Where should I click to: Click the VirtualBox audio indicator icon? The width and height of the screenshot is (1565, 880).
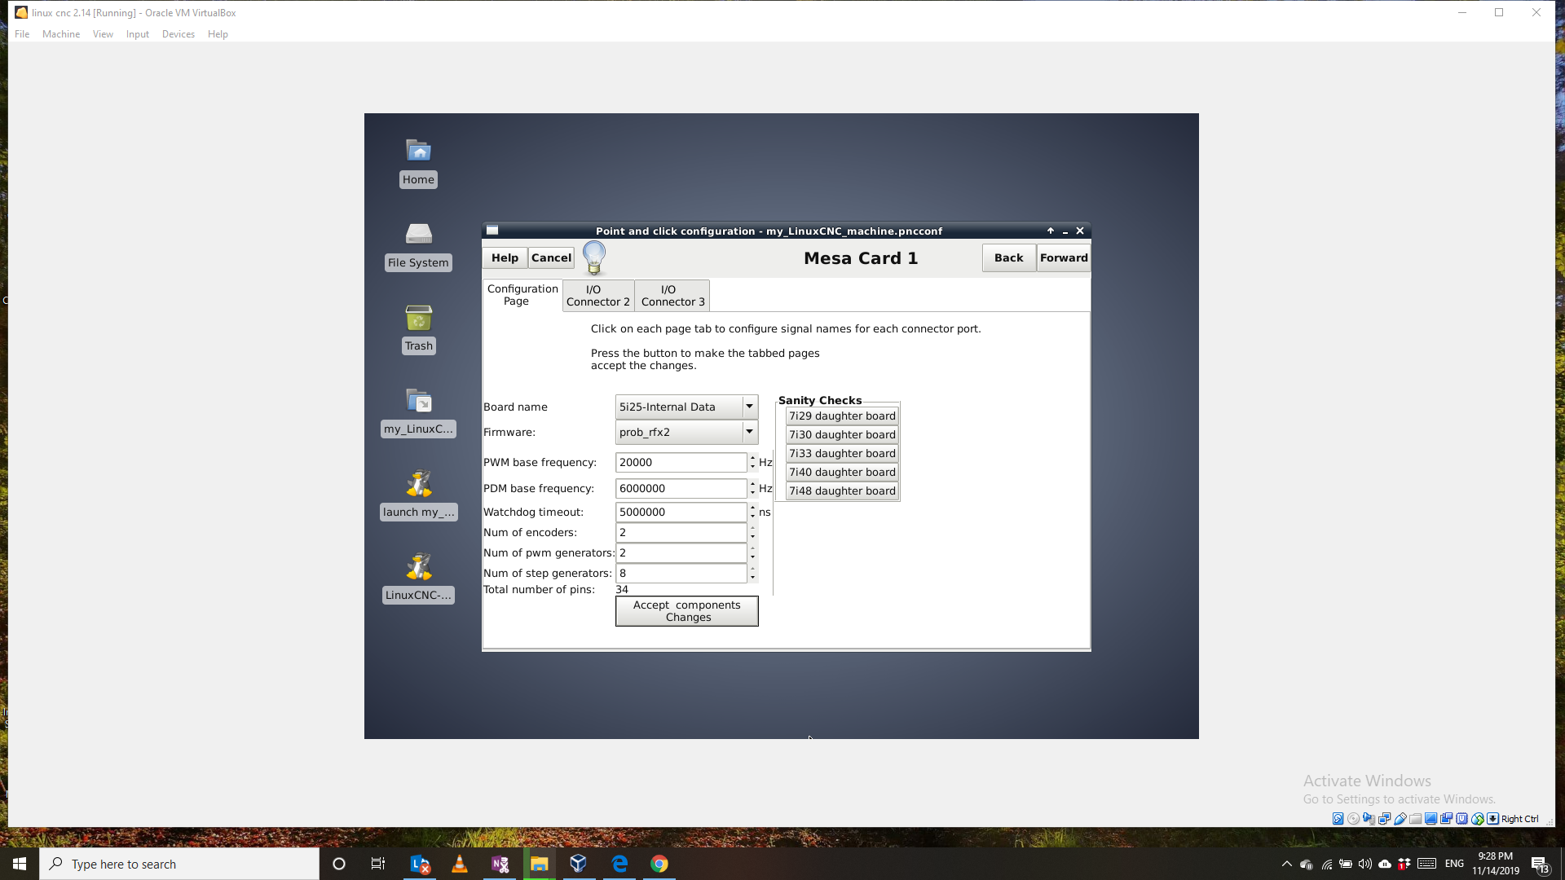[x=1369, y=819]
